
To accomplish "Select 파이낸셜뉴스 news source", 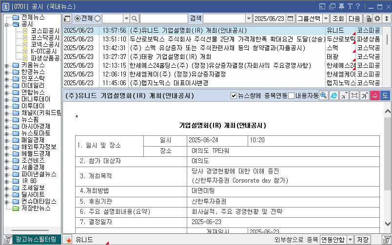I will click(x=39, y=174).
